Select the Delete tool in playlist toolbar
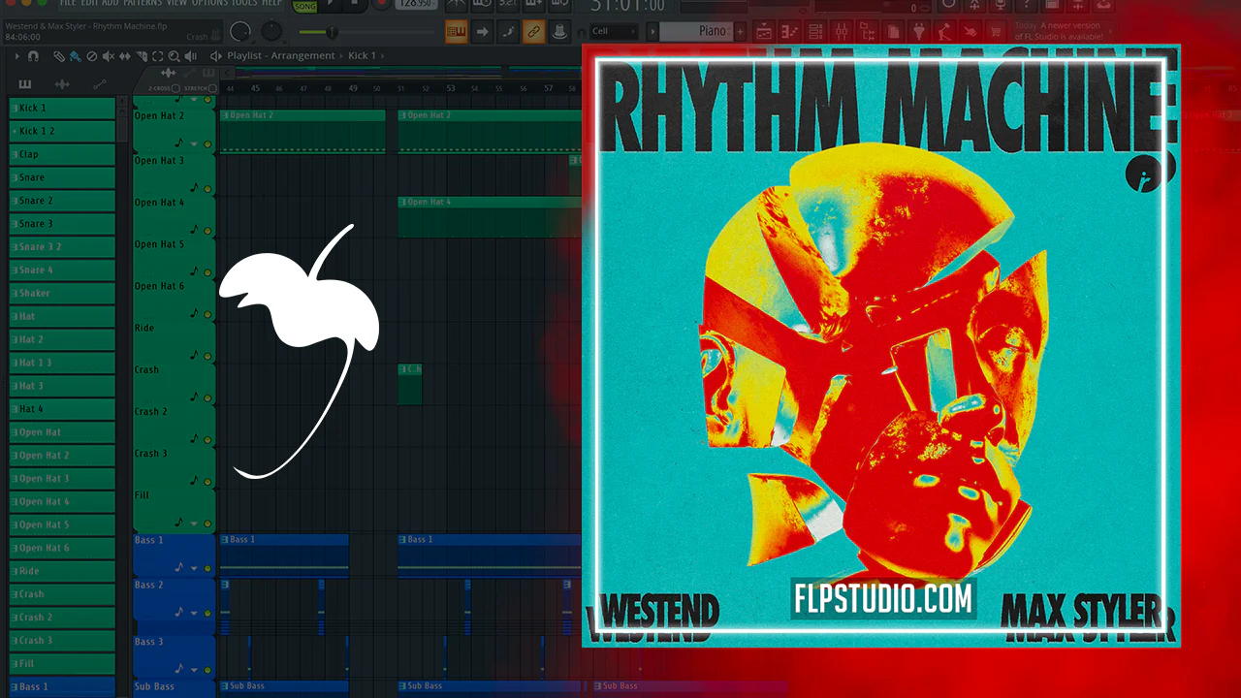This screenshot has width=1241, height=698. (91, 56)
